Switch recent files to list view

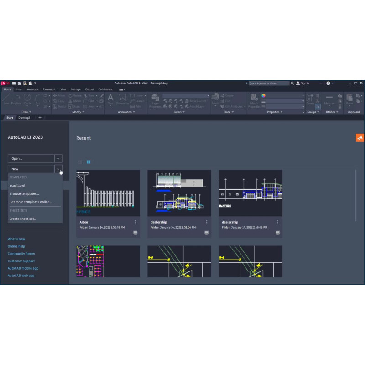tap(80, 162)
